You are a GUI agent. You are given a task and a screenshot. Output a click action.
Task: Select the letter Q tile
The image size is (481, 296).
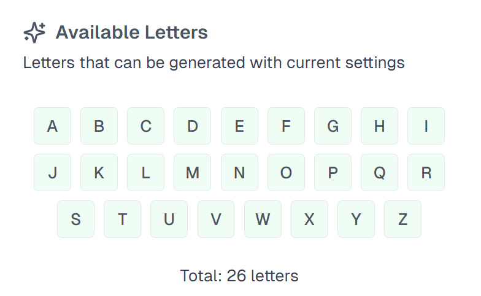coord(379,173)
